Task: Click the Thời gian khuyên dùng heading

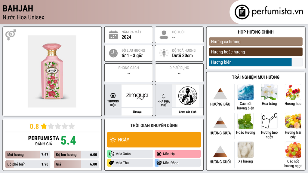Action: [x=154, y=126]
